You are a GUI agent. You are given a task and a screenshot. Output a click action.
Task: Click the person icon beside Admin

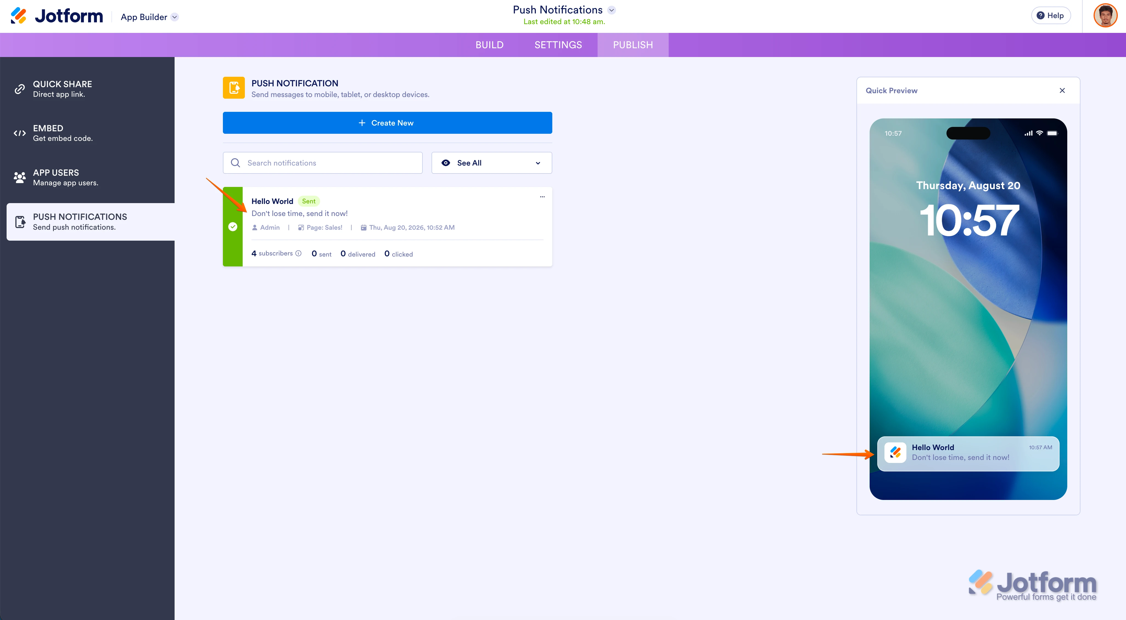[255, 227]
